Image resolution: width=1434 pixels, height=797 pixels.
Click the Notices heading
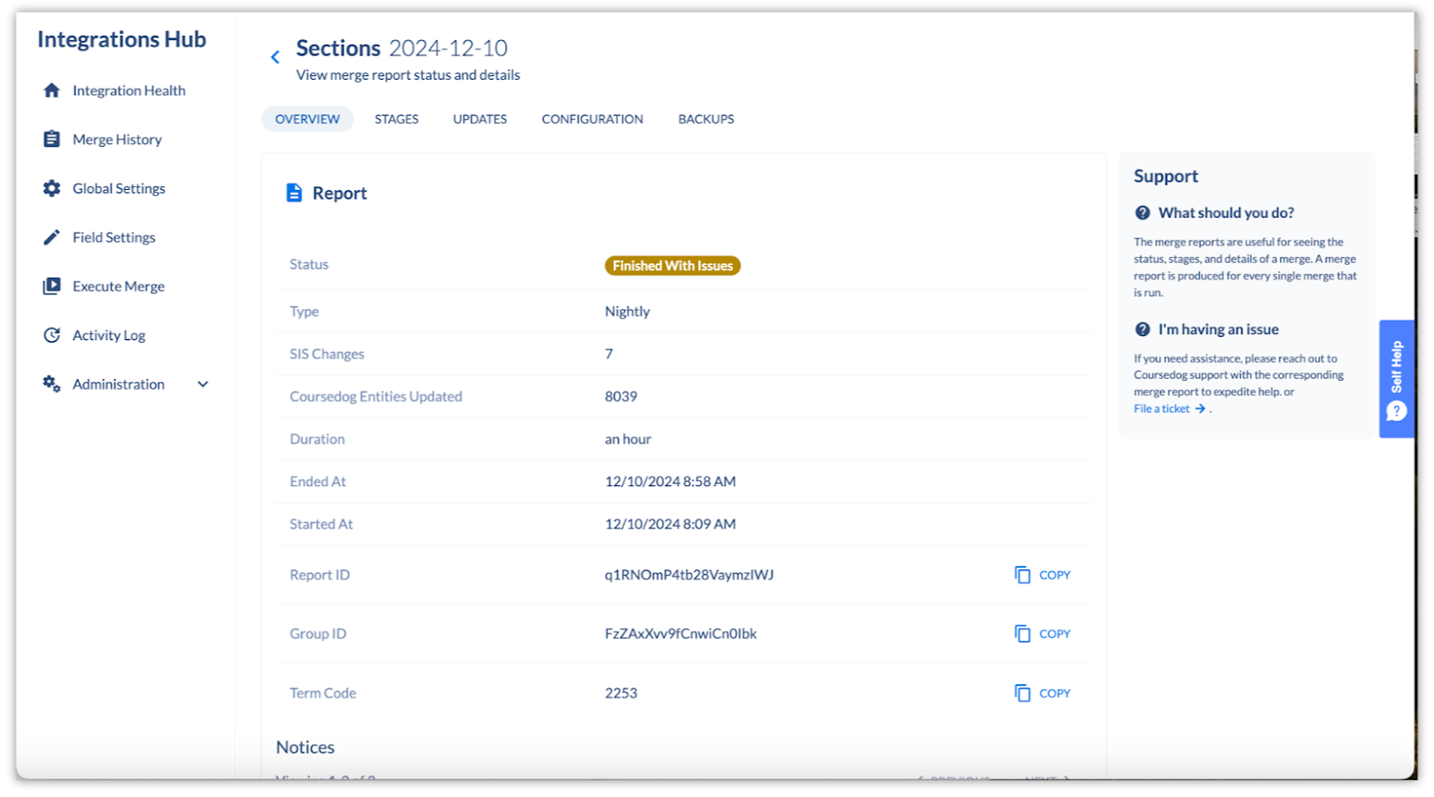pos(306,747)
